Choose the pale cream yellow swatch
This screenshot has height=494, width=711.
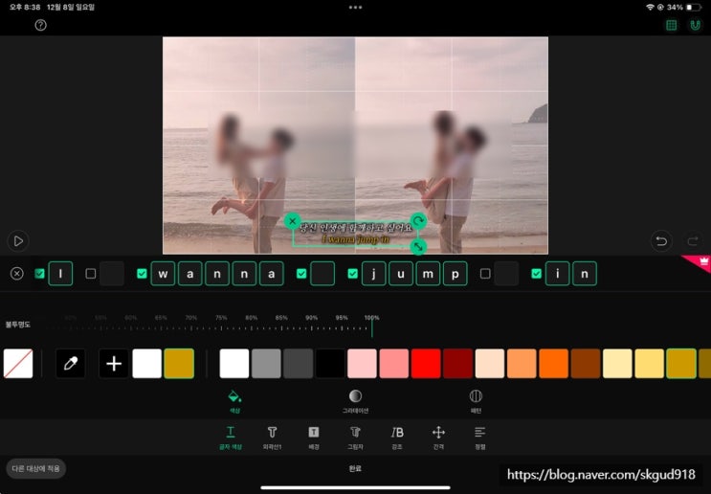tap(617, 364)
